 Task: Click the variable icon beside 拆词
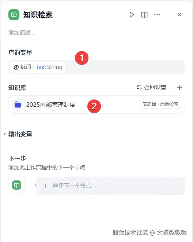[x=16, y=67]
